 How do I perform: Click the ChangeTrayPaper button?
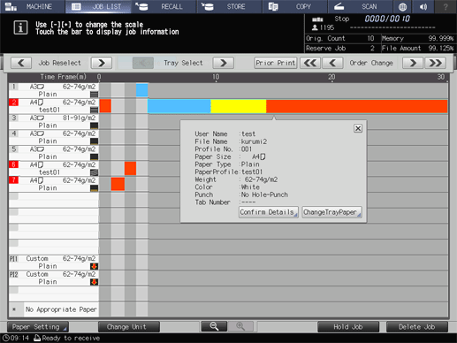[331, 212]
